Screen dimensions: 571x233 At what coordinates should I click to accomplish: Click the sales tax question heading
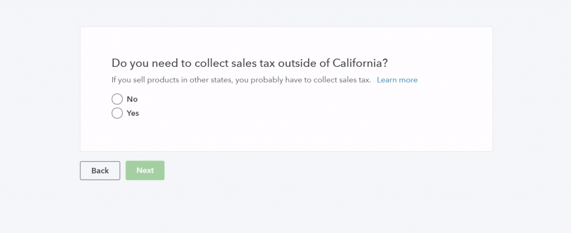pos(249,62)
